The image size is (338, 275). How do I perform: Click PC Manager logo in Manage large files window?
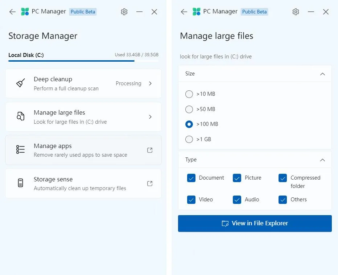[196, 12]
